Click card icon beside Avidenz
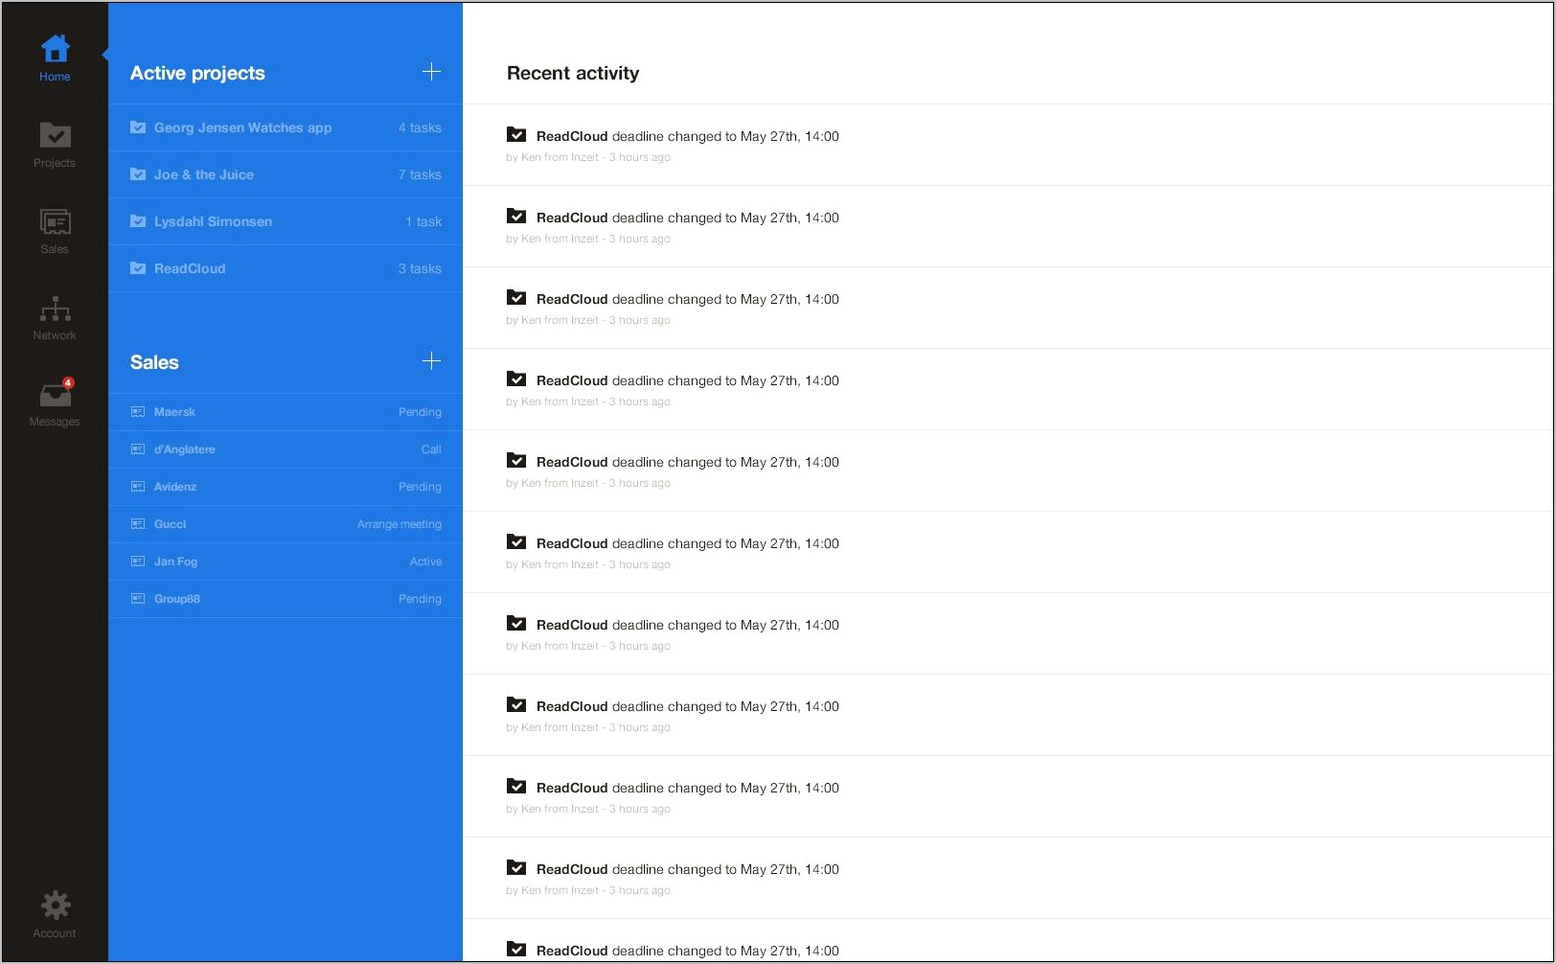 coord(138,487)
